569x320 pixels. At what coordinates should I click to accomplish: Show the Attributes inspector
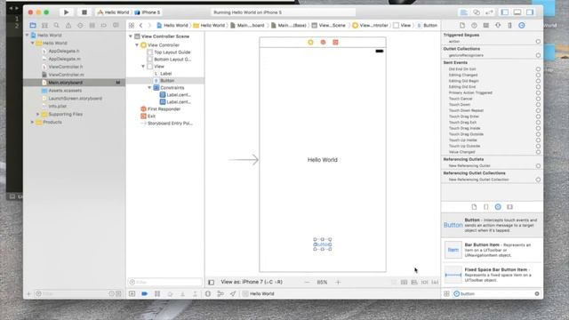pos(498,26)
